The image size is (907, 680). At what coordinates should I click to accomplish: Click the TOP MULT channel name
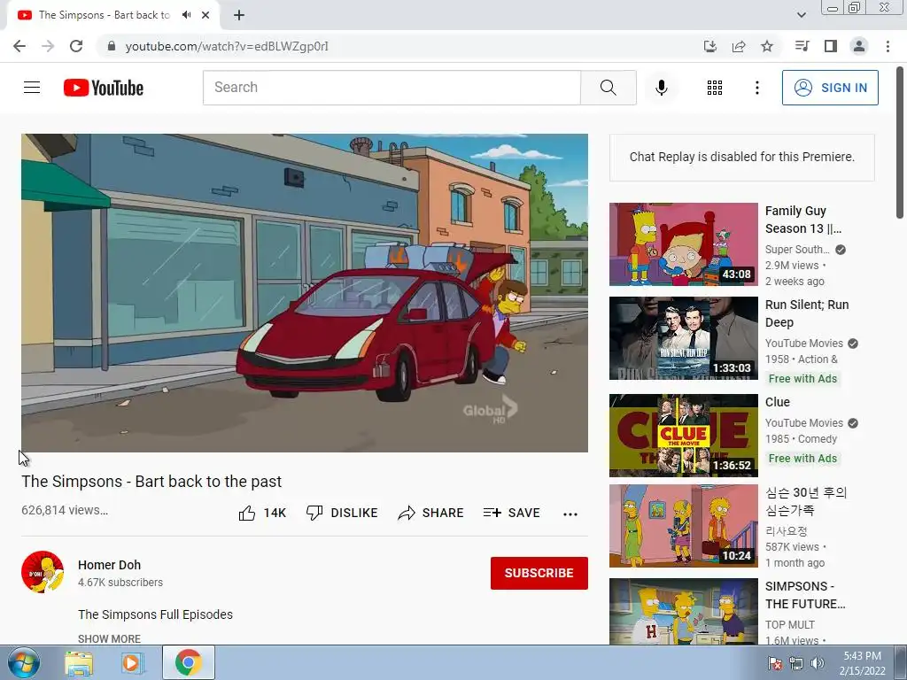tap(789, 624)
